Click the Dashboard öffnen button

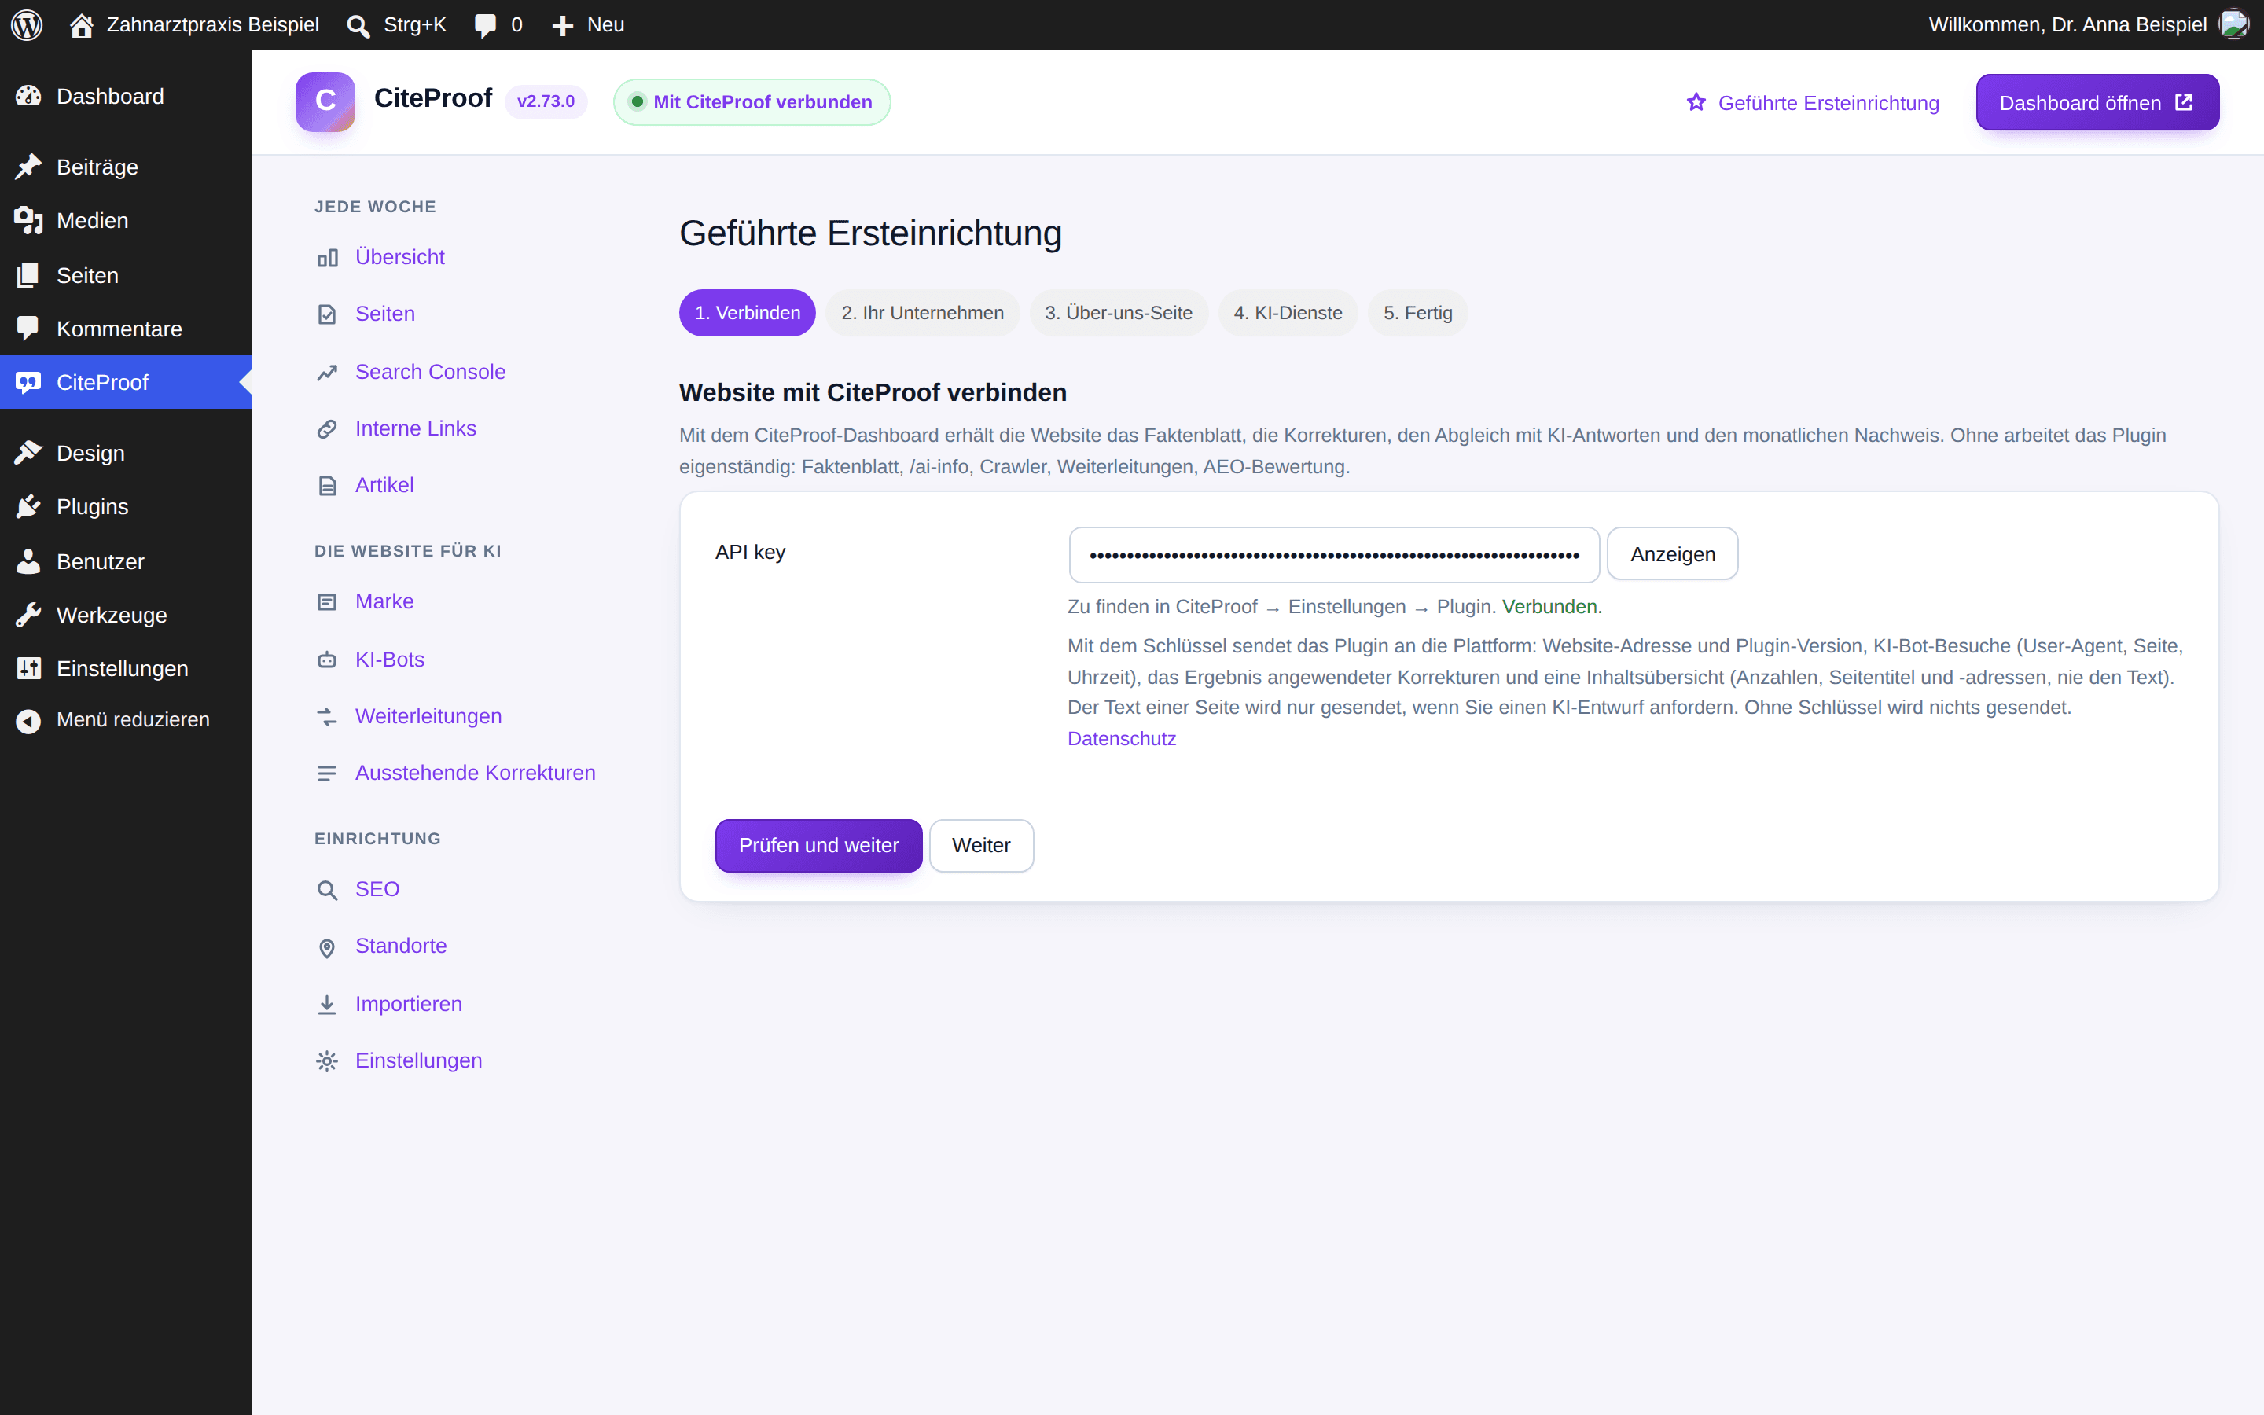2097,102
